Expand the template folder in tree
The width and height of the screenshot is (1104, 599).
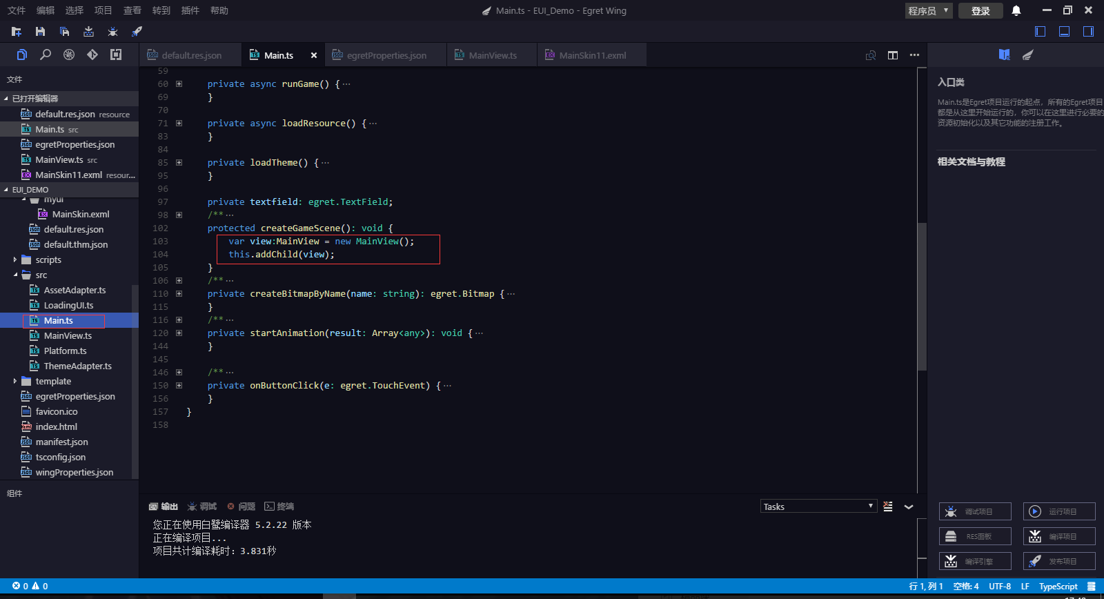pyautogui.click(x=15, y=382)
